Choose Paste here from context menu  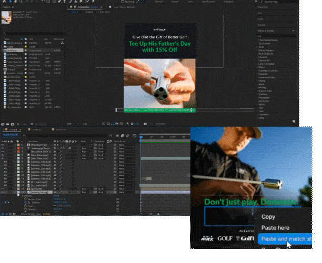tap(275, 228)
